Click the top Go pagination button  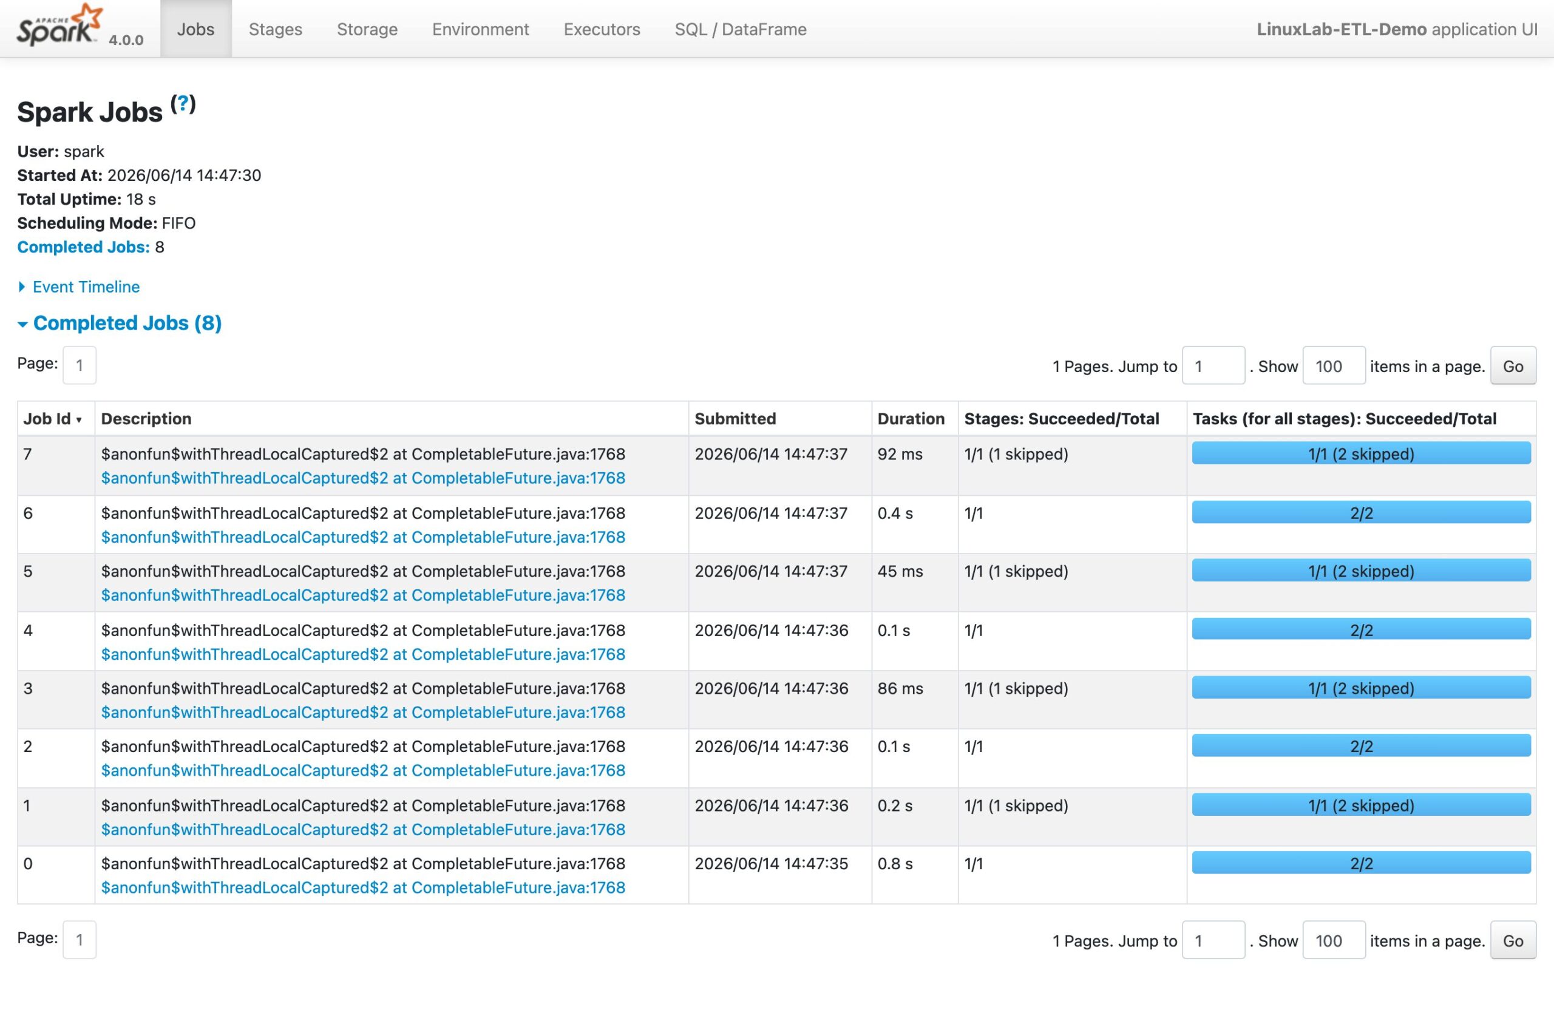[1513, 365]
